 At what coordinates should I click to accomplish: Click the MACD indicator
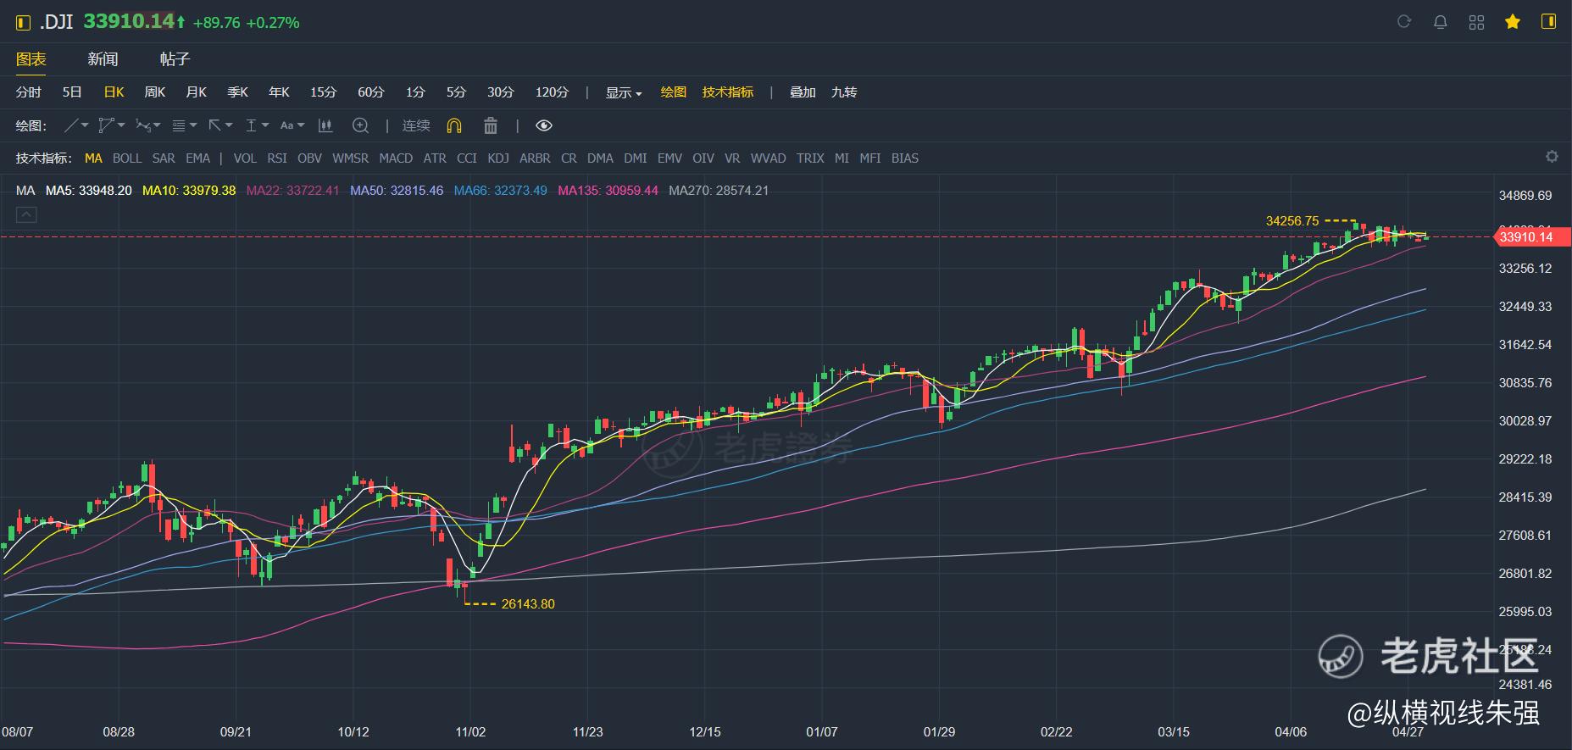point(396,158)
